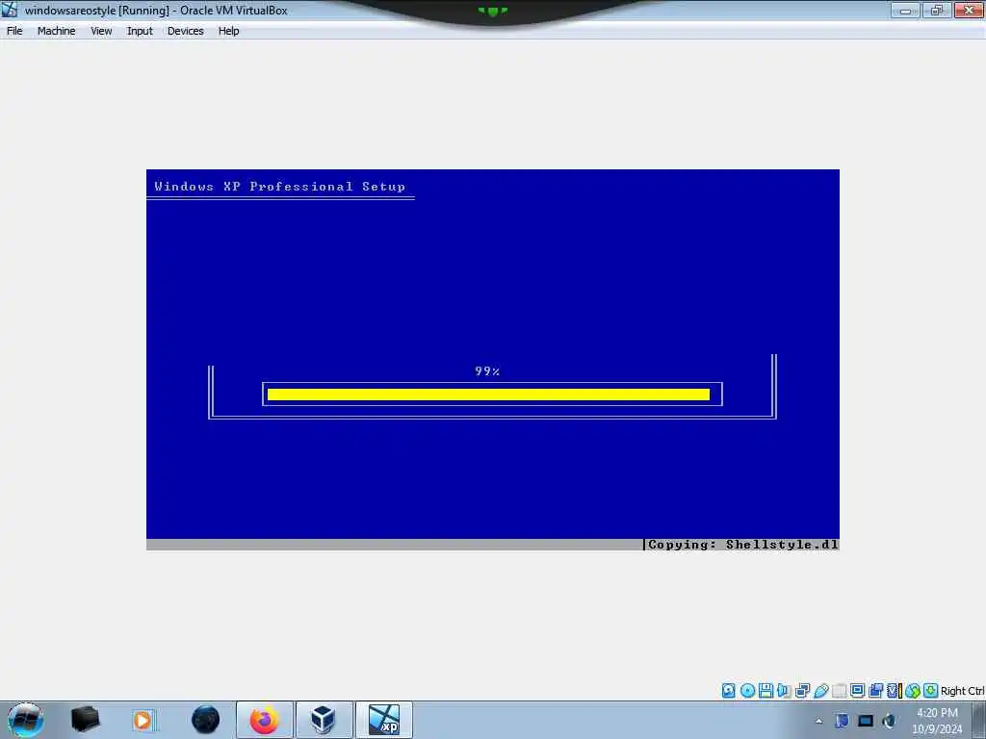Click the CPU virtualization status icon
This screenshot has width=986, height=739.
(x=895, y=691)
